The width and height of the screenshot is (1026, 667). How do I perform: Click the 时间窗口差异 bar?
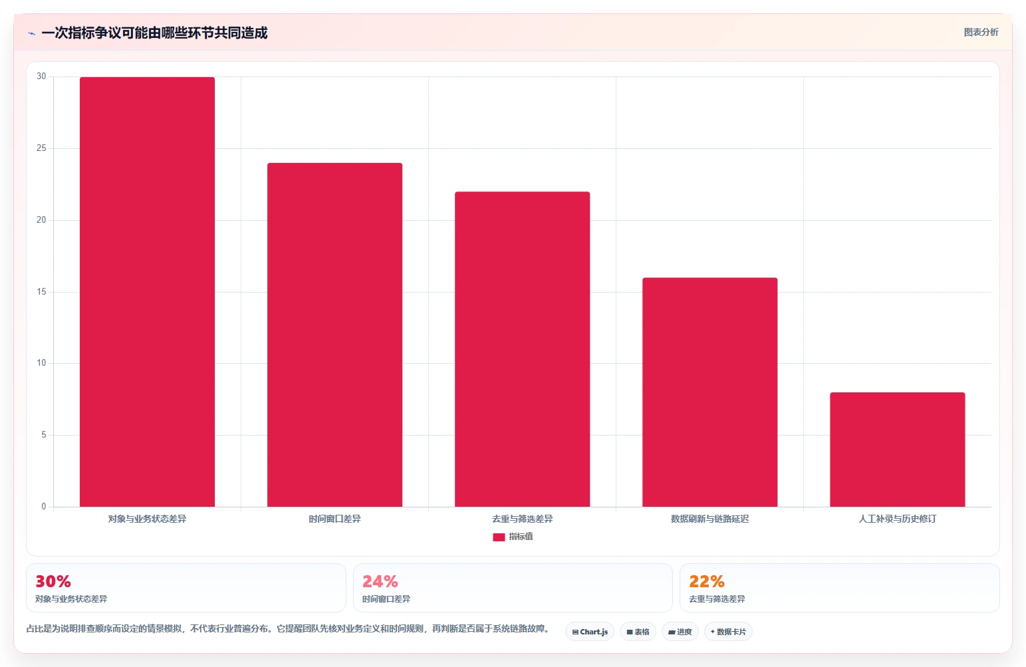334,334
